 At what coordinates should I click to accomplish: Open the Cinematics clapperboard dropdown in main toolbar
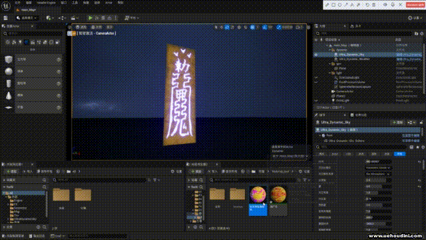pos(74,18)
